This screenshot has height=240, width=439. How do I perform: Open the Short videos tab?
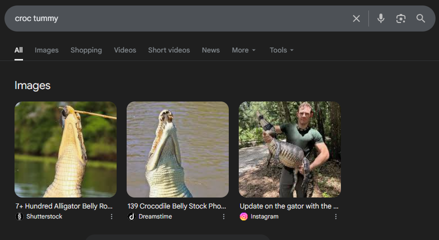169,50
